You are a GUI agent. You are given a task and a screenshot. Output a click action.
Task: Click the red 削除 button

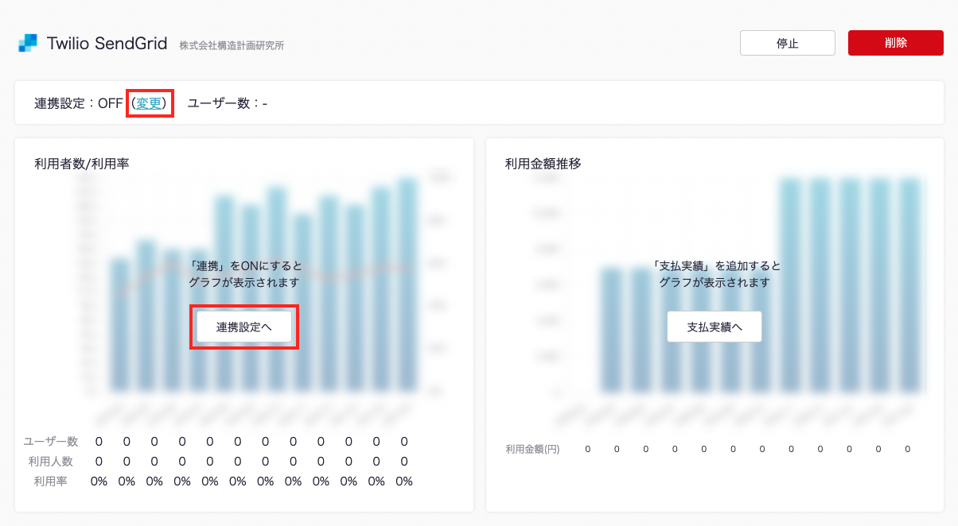tap(895, 43)
